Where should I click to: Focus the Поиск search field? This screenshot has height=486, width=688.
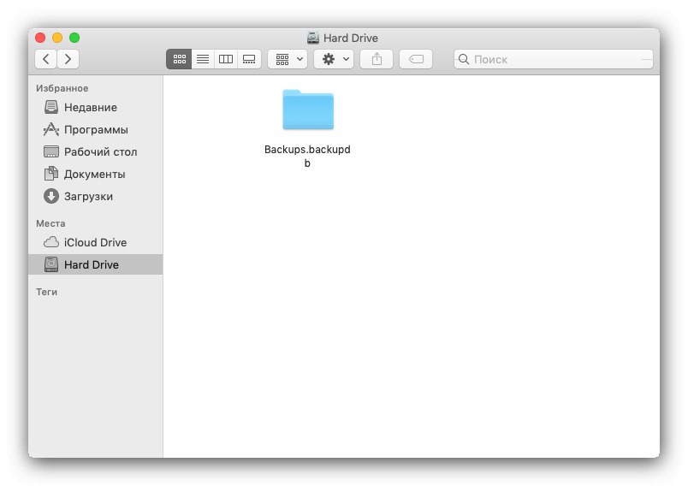pyautogui.click(x=554, y=59)
